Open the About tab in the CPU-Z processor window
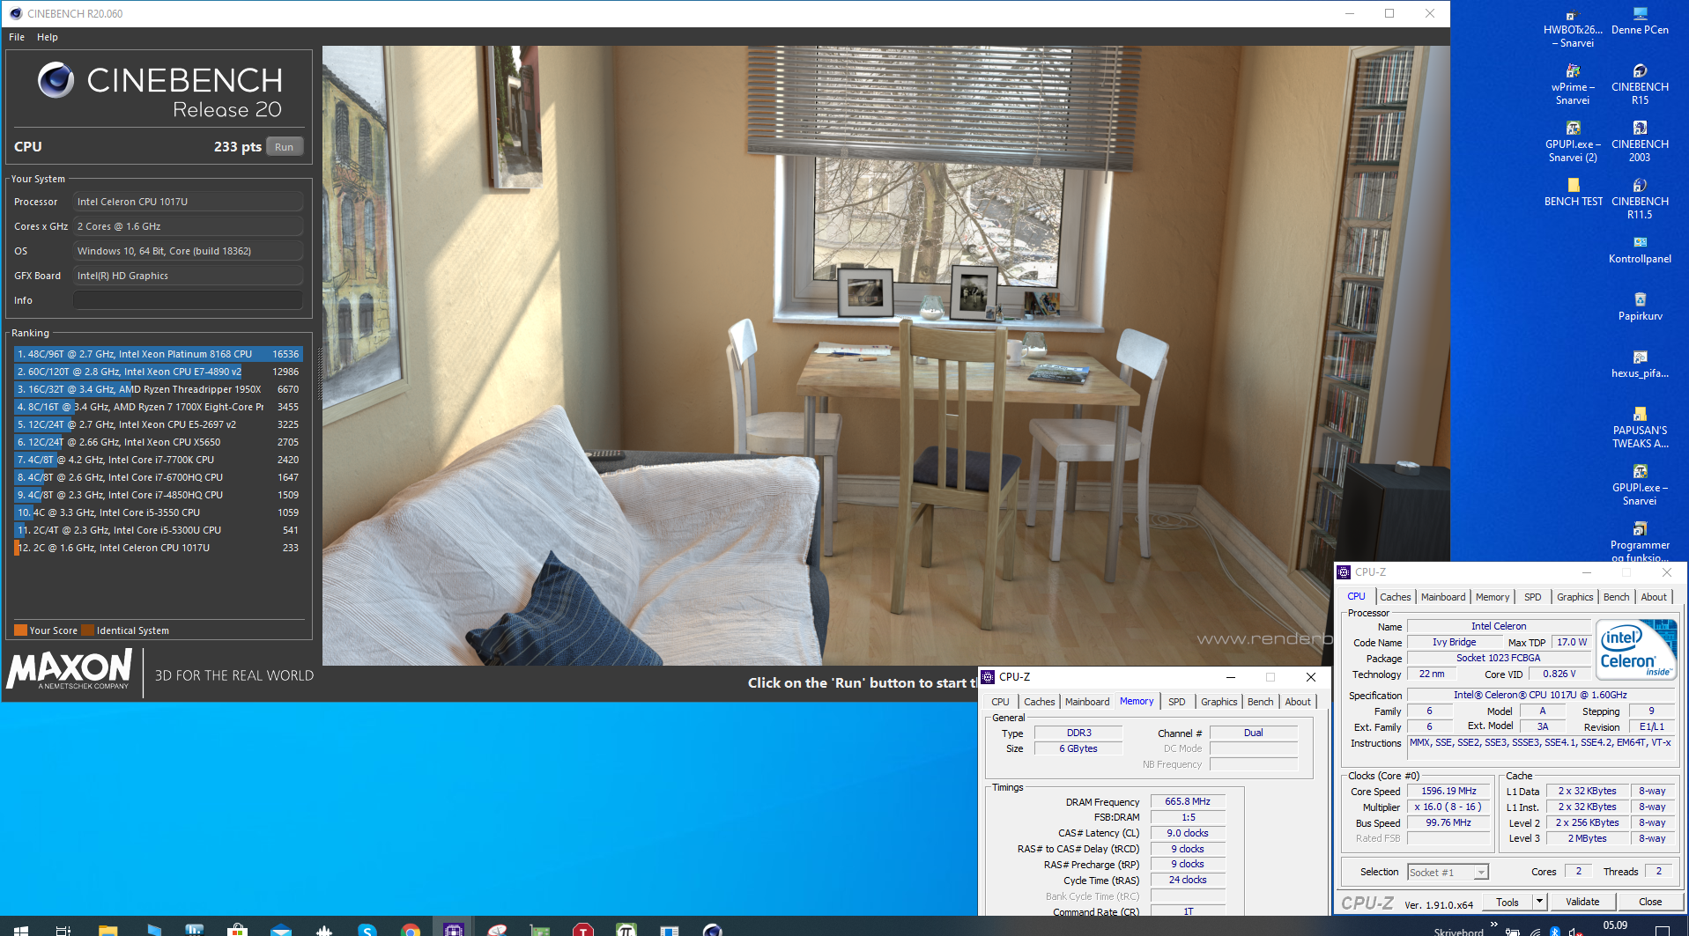The height and width of the screenshot is (936, 1689). pyautogui.click(x=1654, y=597)
